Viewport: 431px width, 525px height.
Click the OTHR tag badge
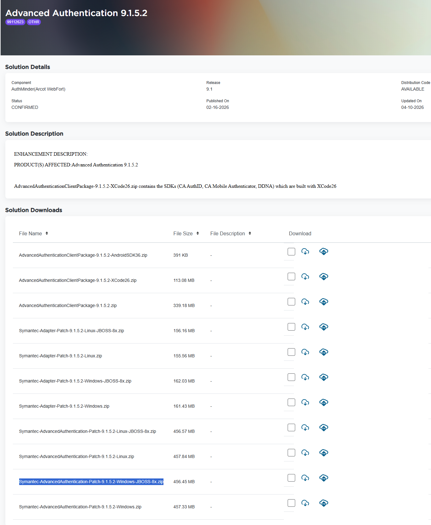tap(34, 22)
